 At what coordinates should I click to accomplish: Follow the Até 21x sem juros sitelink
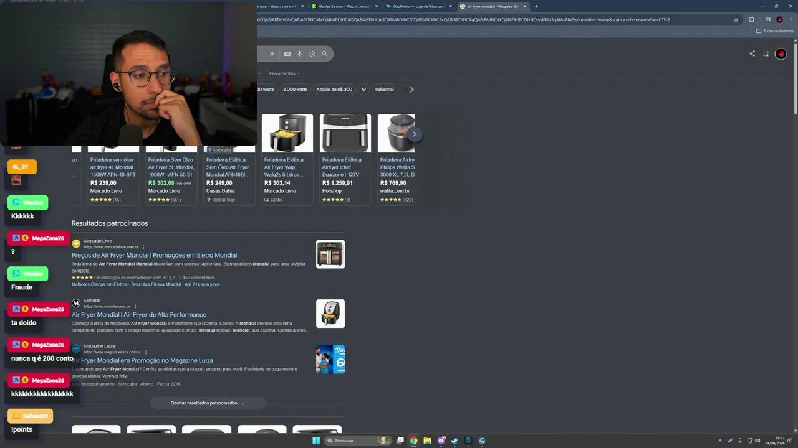coord(202,284)
